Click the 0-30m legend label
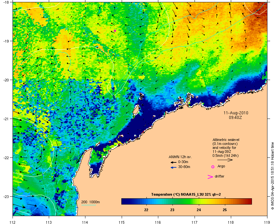 [x=183, y=162]
